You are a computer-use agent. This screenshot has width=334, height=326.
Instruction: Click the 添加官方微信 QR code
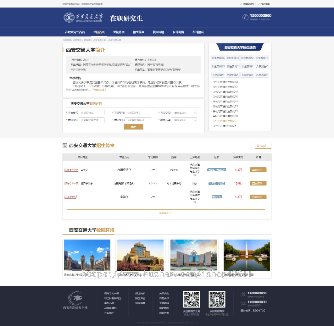[217, 299]
